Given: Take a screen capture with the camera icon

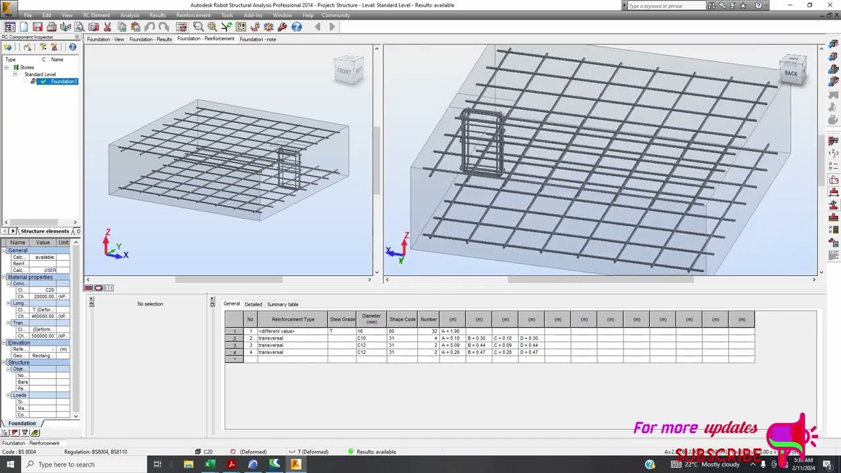Looking at the screenshot, I should [93, 27].
